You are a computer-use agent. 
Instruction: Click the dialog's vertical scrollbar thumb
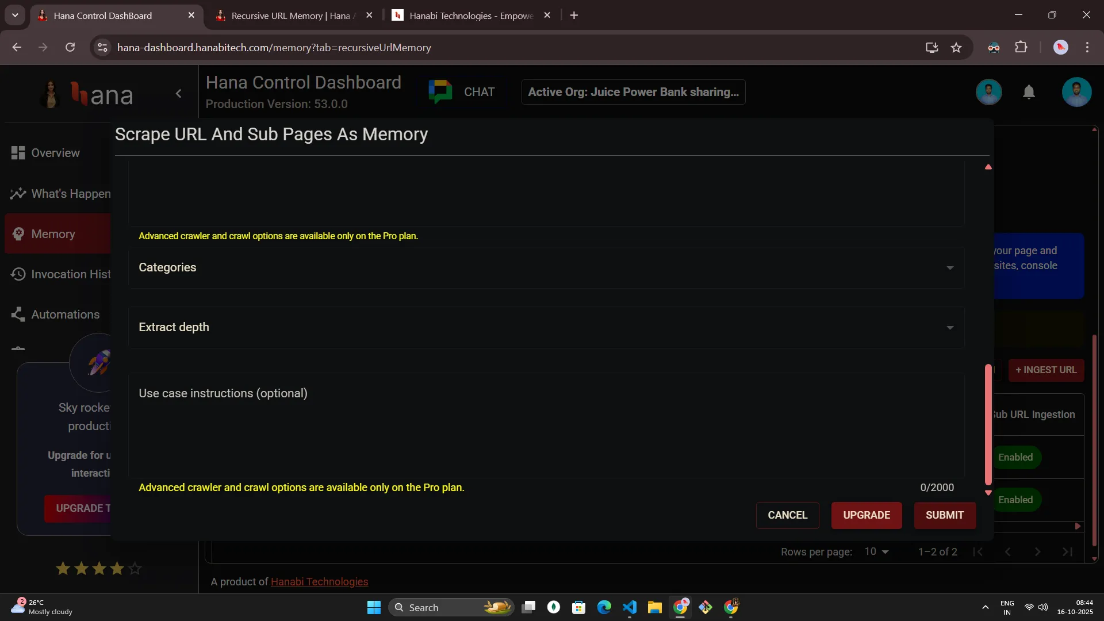click(988, 424)
